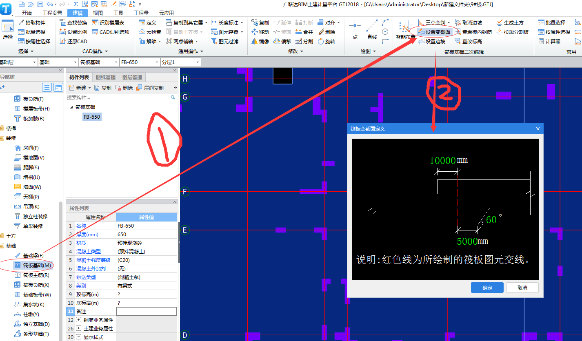The image size is (582, 341).
Task: Click 取消边坡 tool
Action: [x=468, y=22]
